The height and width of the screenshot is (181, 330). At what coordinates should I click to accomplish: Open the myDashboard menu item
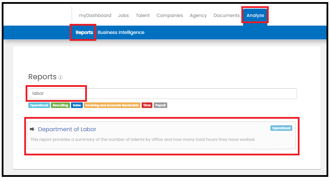click(95, 15)
